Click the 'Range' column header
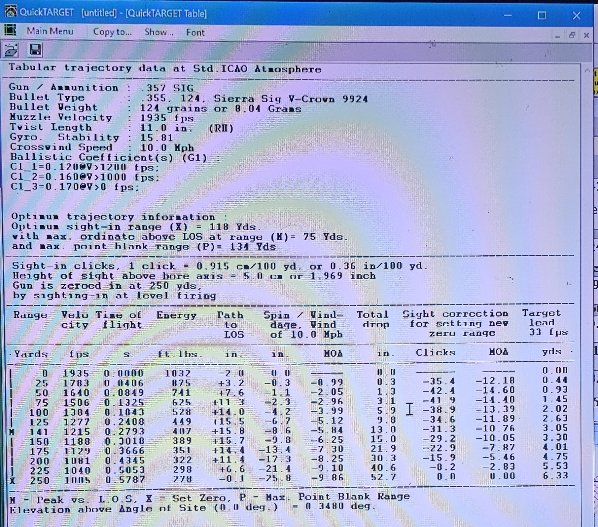Viewport: 598px width, 527px height. tap(30, 315)
